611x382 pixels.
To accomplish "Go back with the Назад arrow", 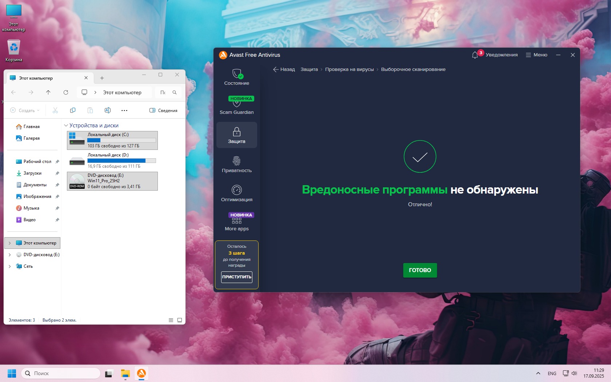I will [284, 69].
